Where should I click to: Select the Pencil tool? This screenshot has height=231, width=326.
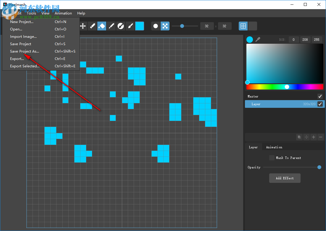click(93, 26)
